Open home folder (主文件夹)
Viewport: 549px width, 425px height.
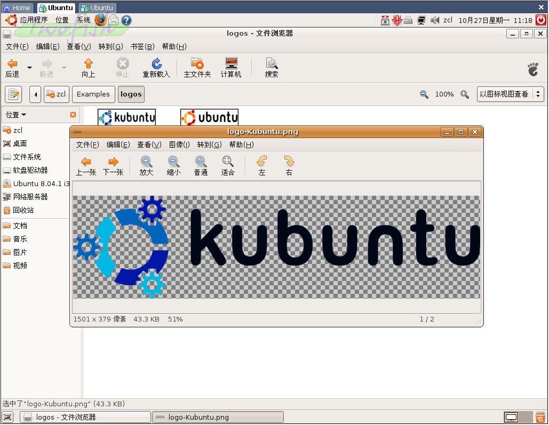[197, 68]
